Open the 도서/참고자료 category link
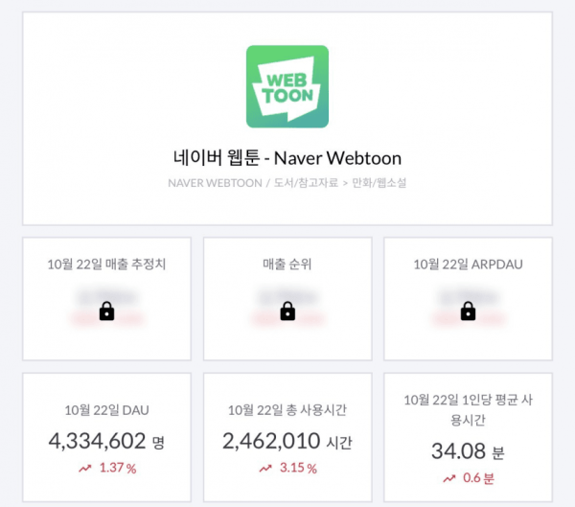The image size is (575, 507). pyautogui.click(x=306, y=182)
